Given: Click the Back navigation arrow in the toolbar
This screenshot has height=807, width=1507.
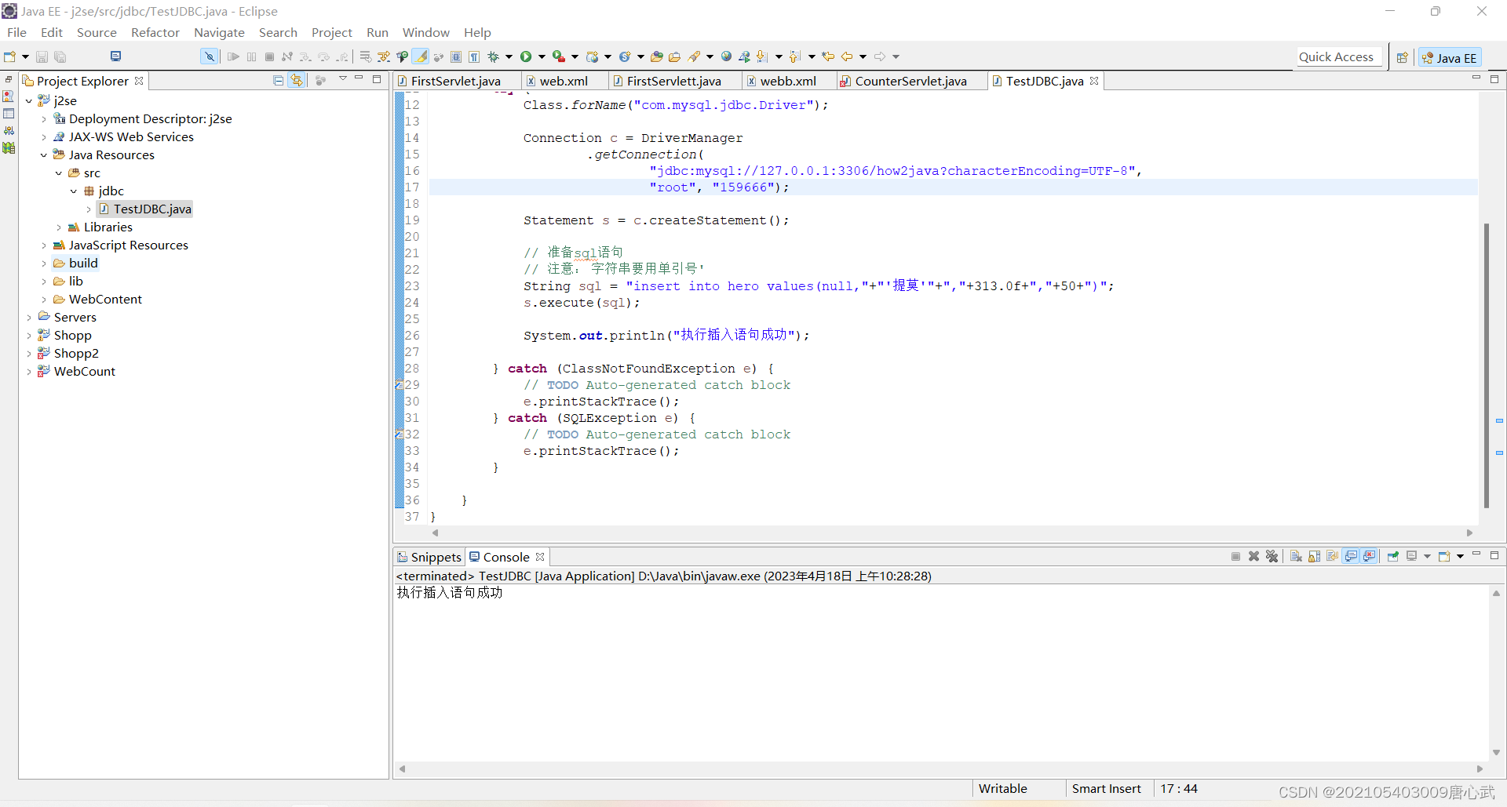Looking at the screenshot, I should (x=847, y=56).
